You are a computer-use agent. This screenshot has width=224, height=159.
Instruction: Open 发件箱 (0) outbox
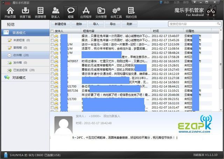tap(25, 62)
